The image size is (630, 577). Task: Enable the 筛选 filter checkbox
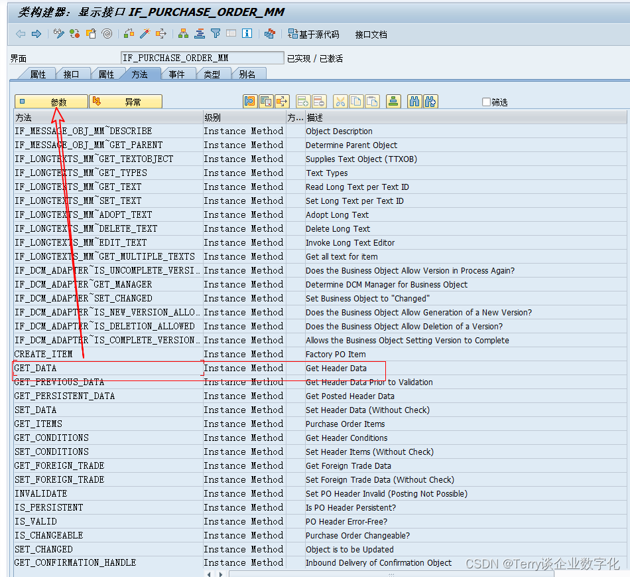coord(485,101)
